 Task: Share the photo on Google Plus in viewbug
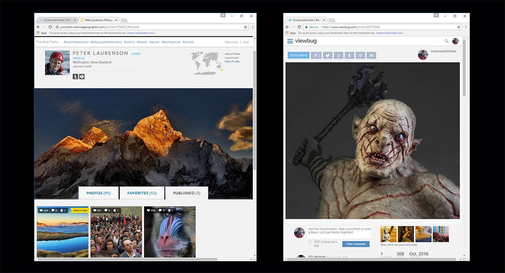point(338,55)
